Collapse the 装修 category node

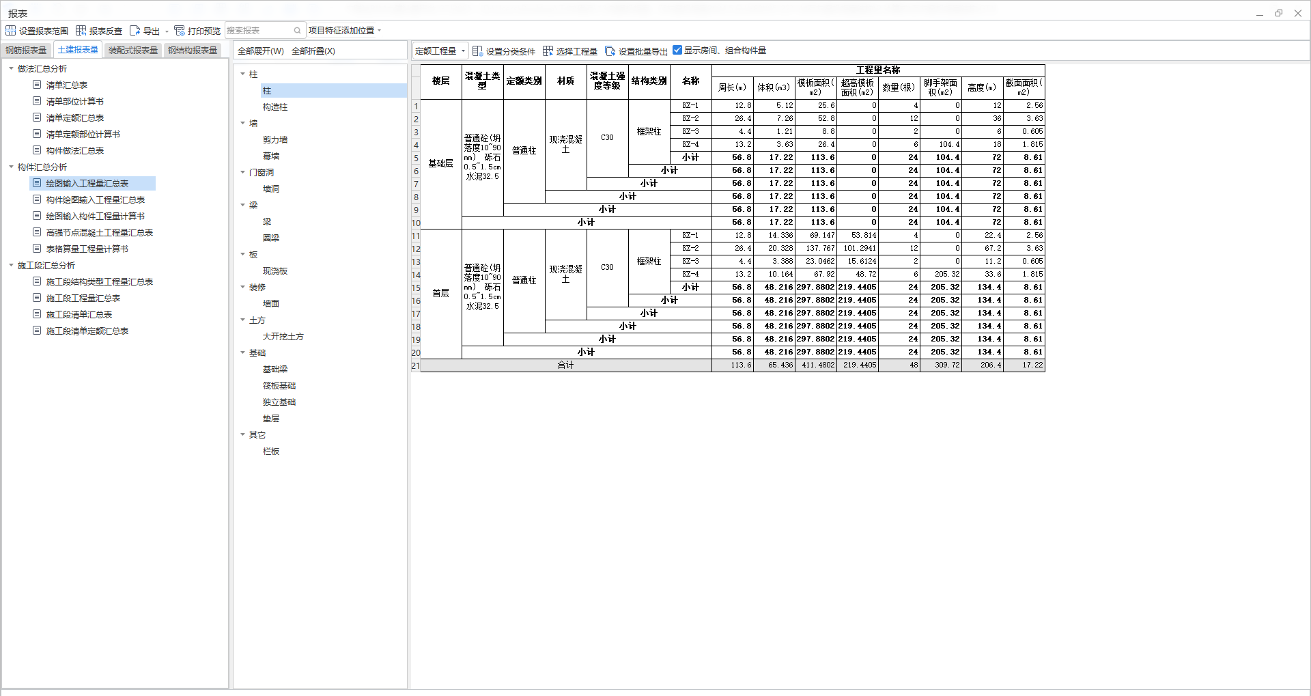(x=242, y=287)
